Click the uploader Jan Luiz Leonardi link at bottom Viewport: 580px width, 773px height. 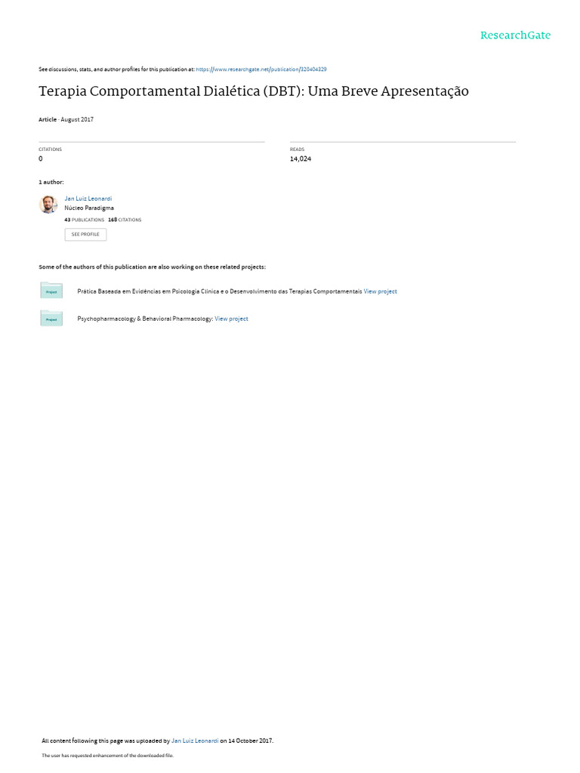[x=195, y=741]
